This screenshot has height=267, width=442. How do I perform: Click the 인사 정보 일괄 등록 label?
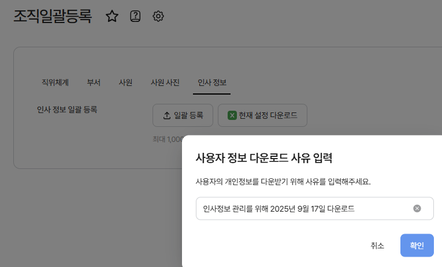point(67,109)
